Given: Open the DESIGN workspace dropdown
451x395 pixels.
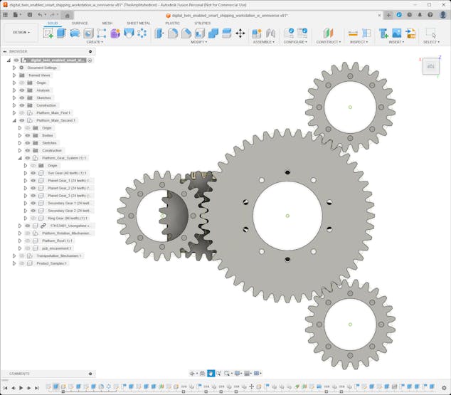Looking at the screenshot, I should click(21, 32).
